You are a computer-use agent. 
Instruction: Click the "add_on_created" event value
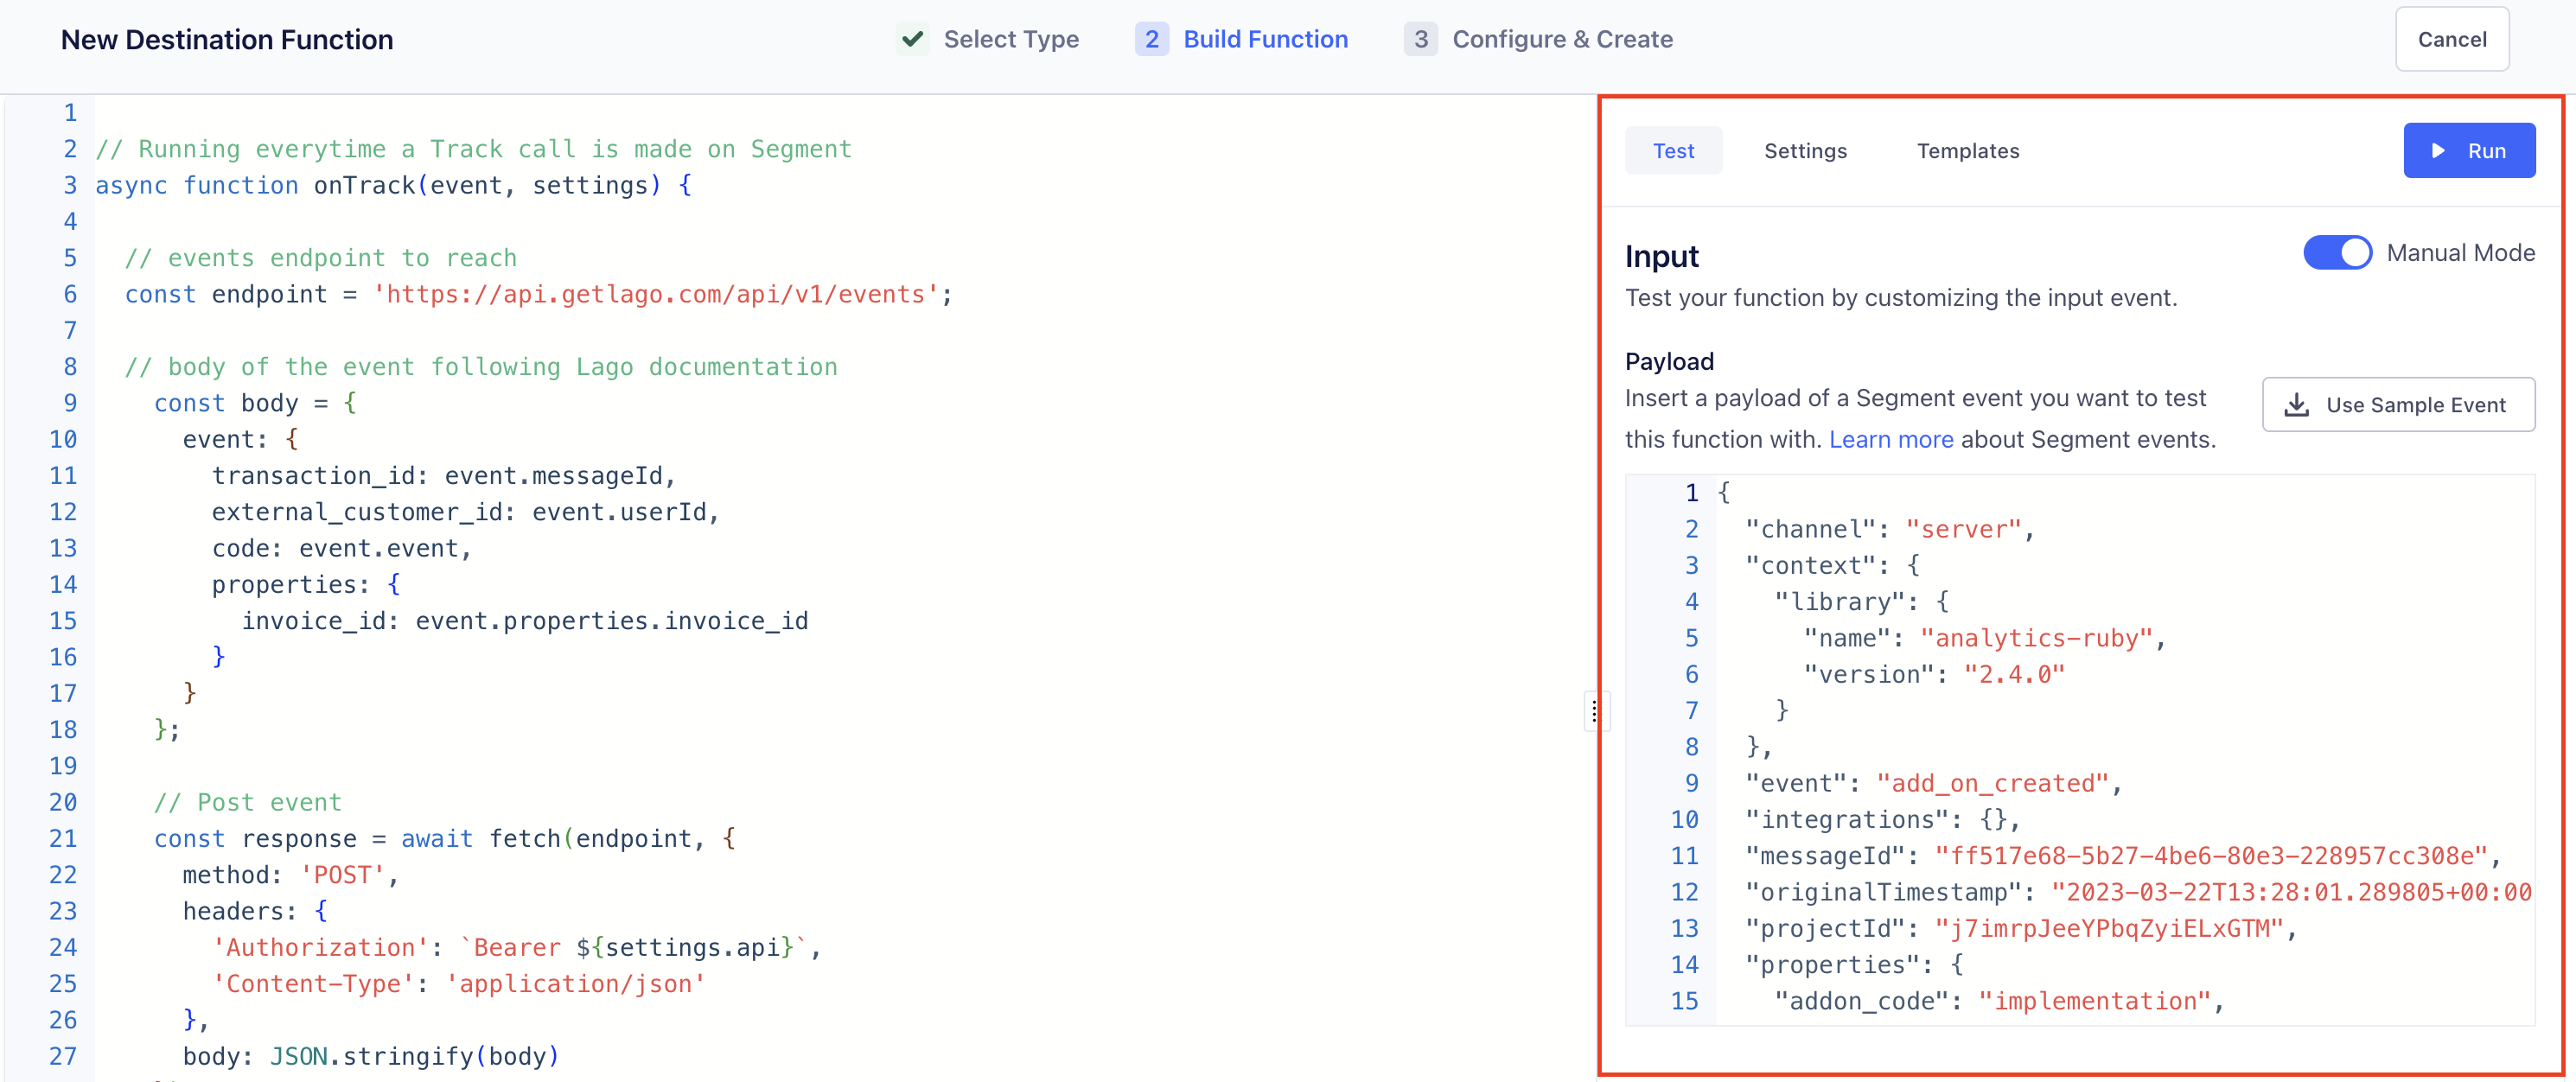(1991, 783)
